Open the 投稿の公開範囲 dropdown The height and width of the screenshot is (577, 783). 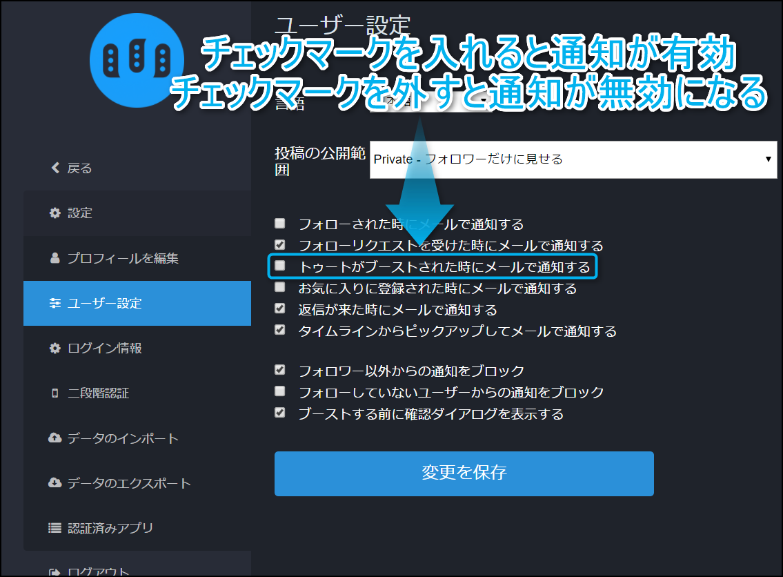[x=573, y=159]
